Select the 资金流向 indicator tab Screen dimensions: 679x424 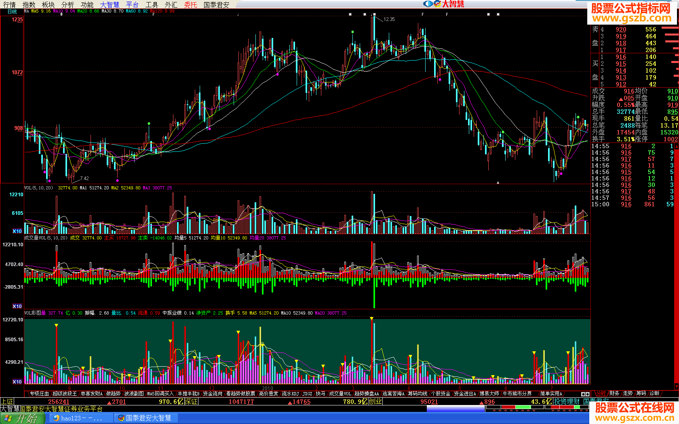(213, 393)
